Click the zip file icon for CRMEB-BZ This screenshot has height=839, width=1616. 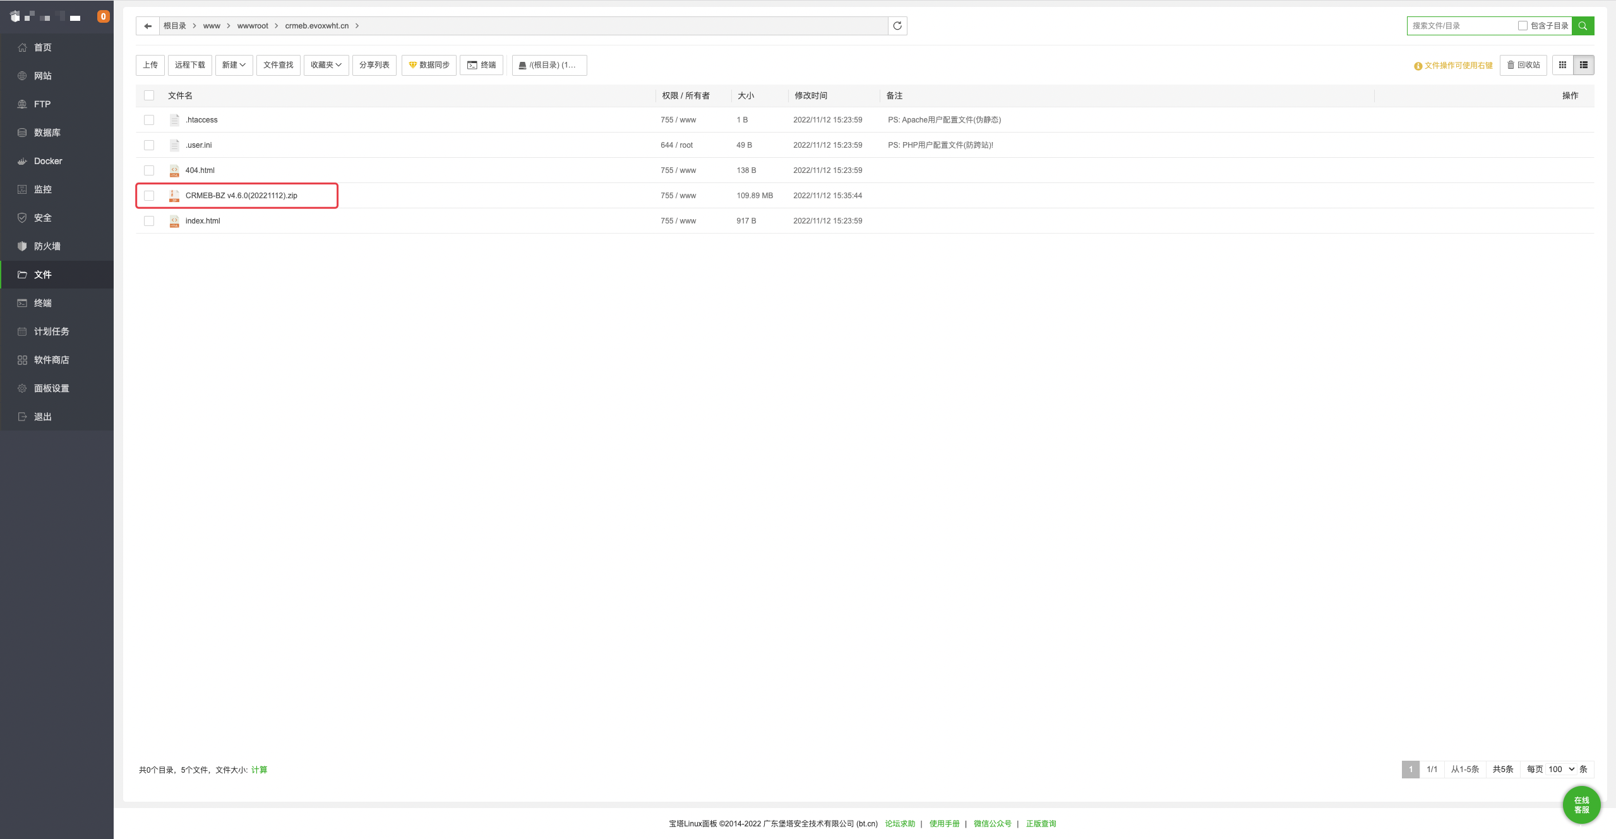(174, 196)
